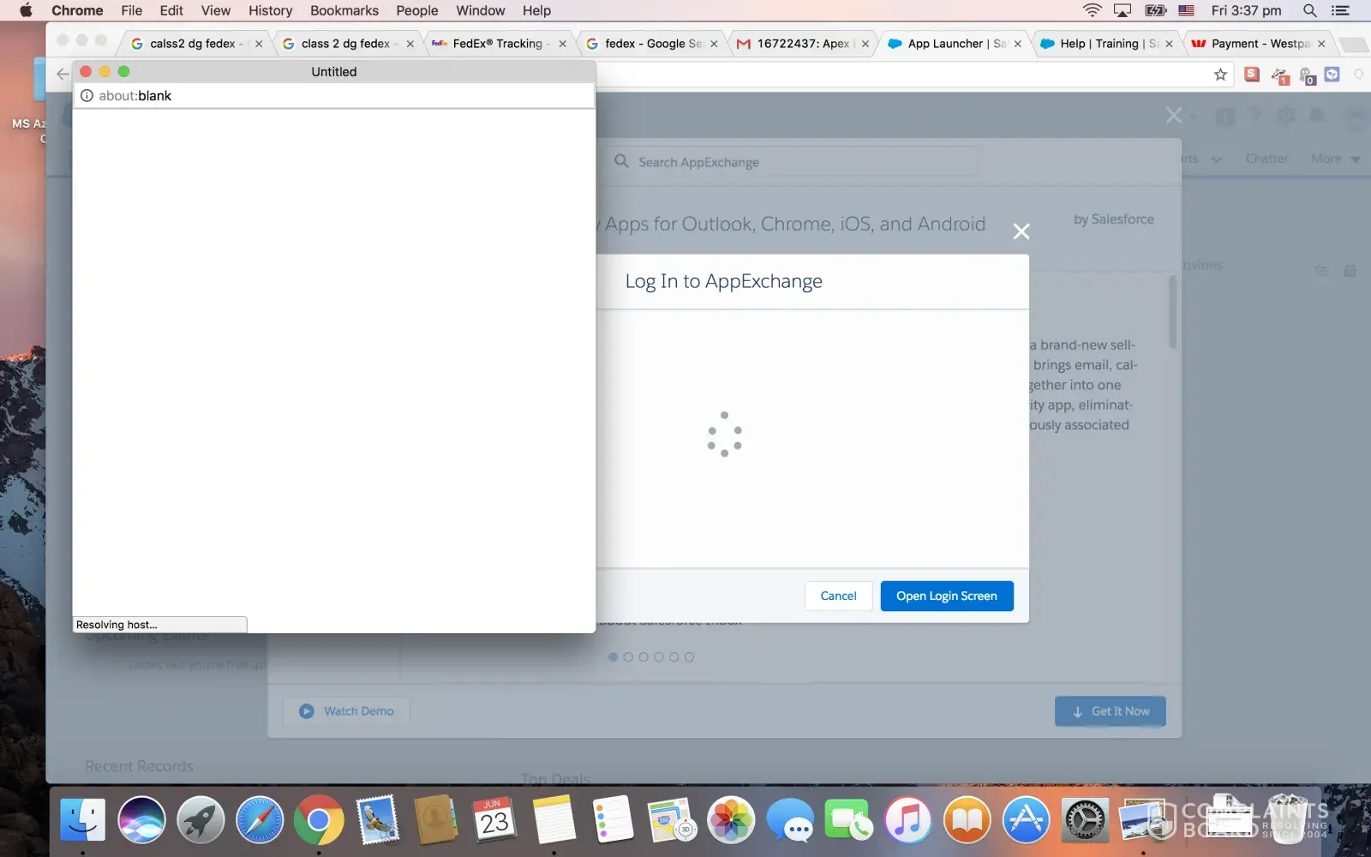Switch to the 16722437: Apex Gmail tab
The width and height of the screenshot is (1371, 857).
point(804,44)
